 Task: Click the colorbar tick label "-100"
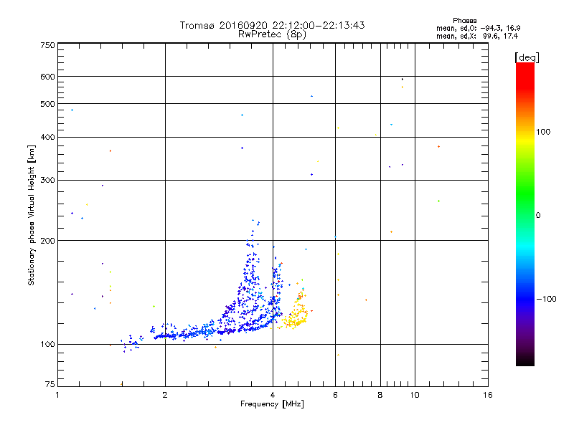click(547, 299)
